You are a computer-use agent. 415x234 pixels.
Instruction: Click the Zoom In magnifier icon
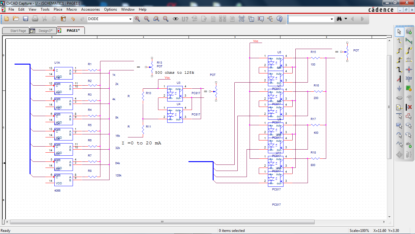[x=137, y=19]
